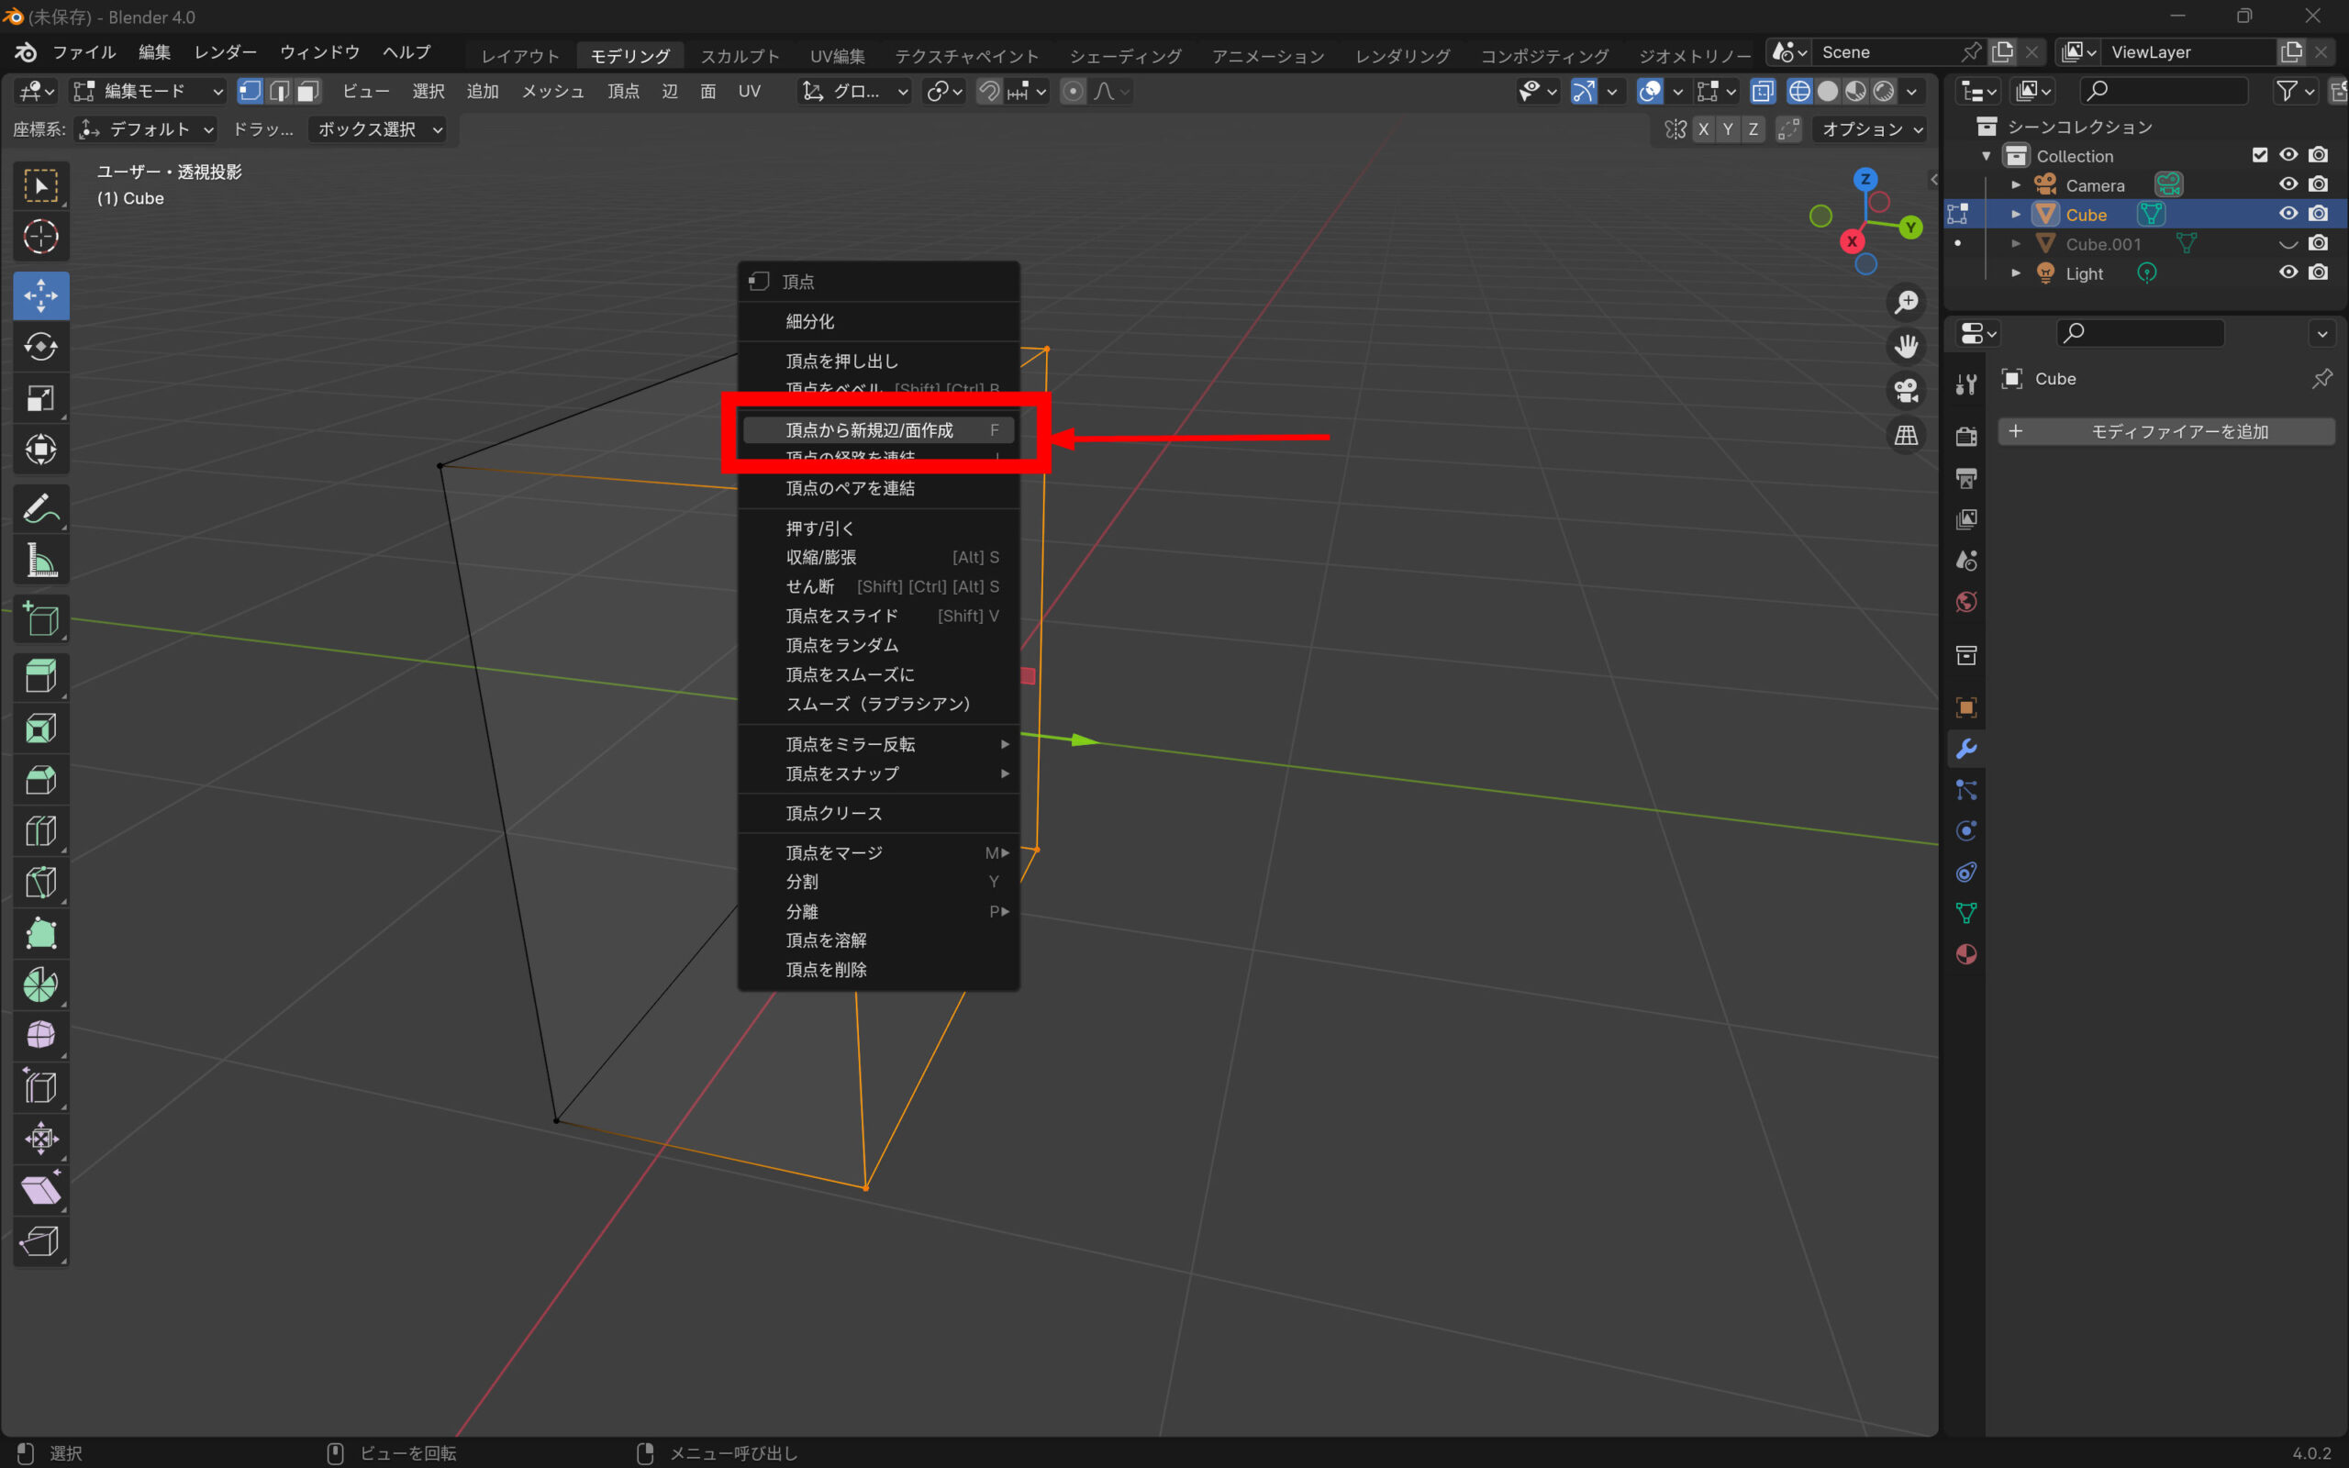Activate the Knife tool
Screen dimensions: 2349x1468
(40, 883)
